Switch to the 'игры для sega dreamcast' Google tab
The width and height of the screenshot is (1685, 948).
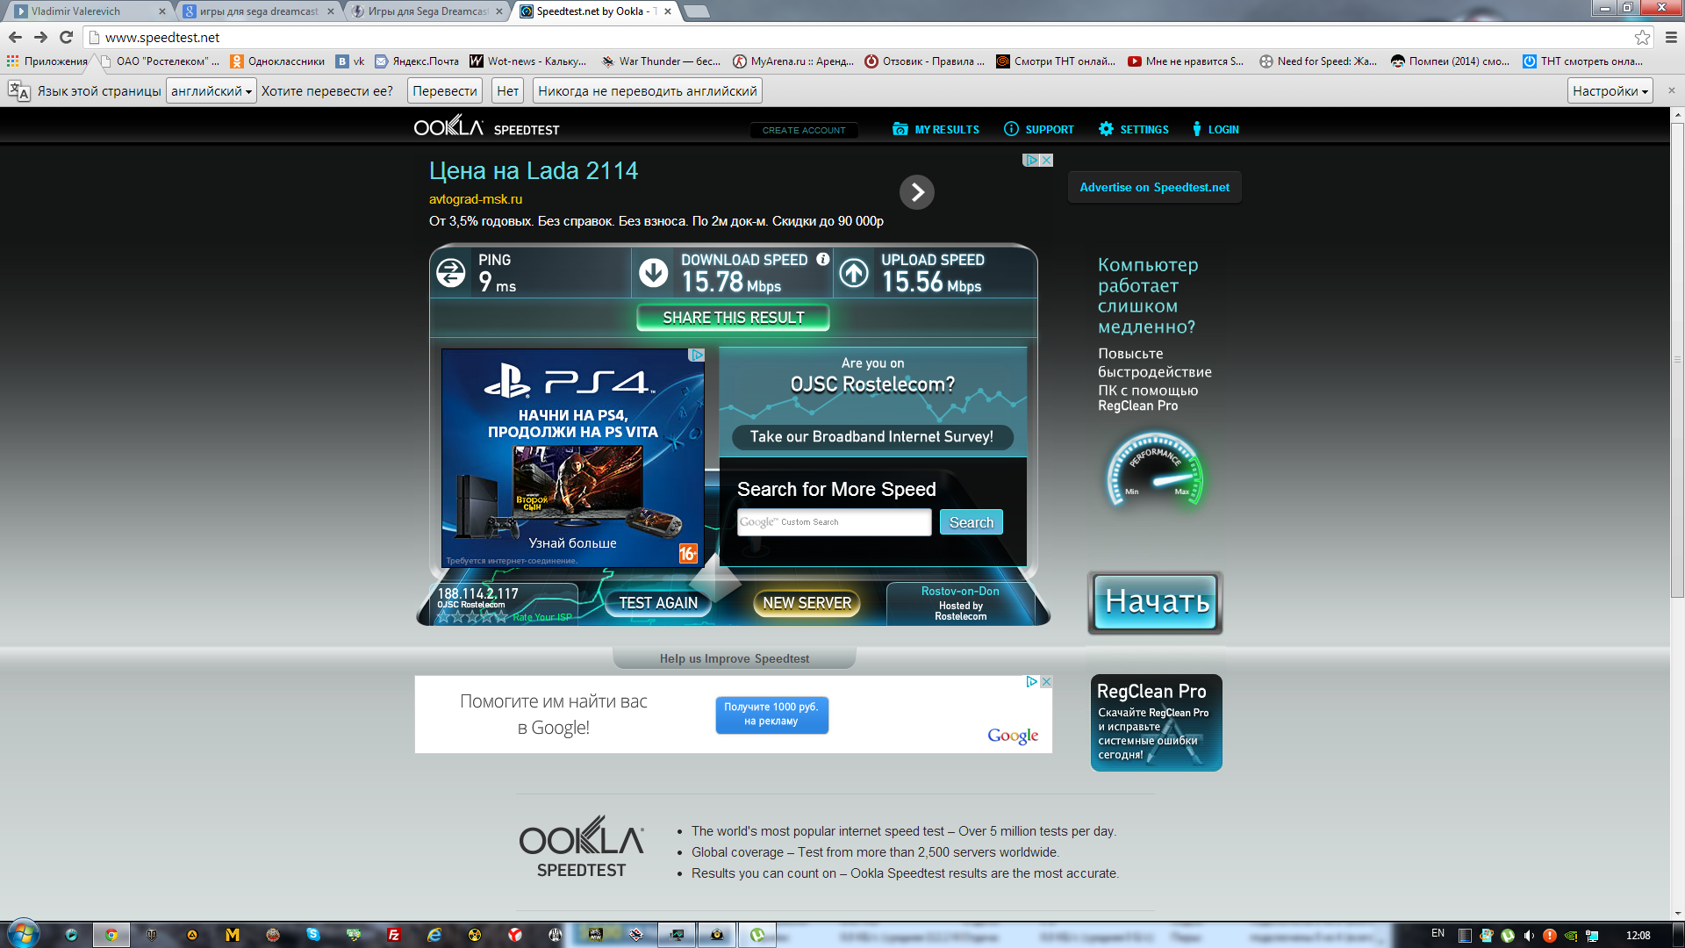tap(258, 11)
